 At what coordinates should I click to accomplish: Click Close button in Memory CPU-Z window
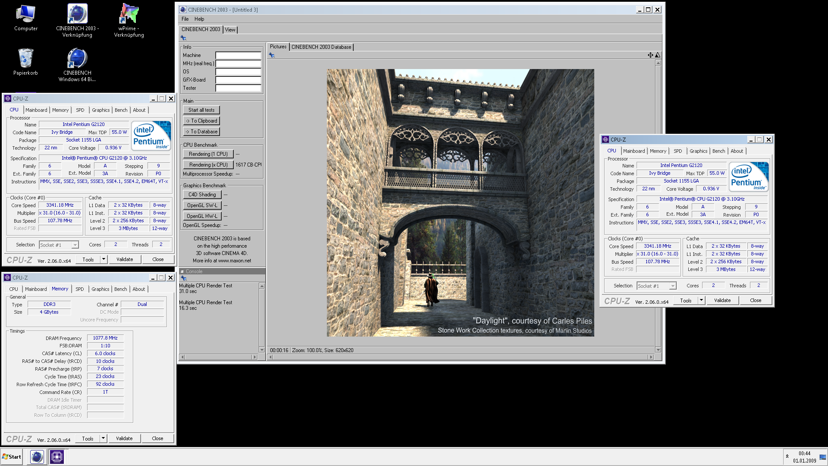coord(157,438)
